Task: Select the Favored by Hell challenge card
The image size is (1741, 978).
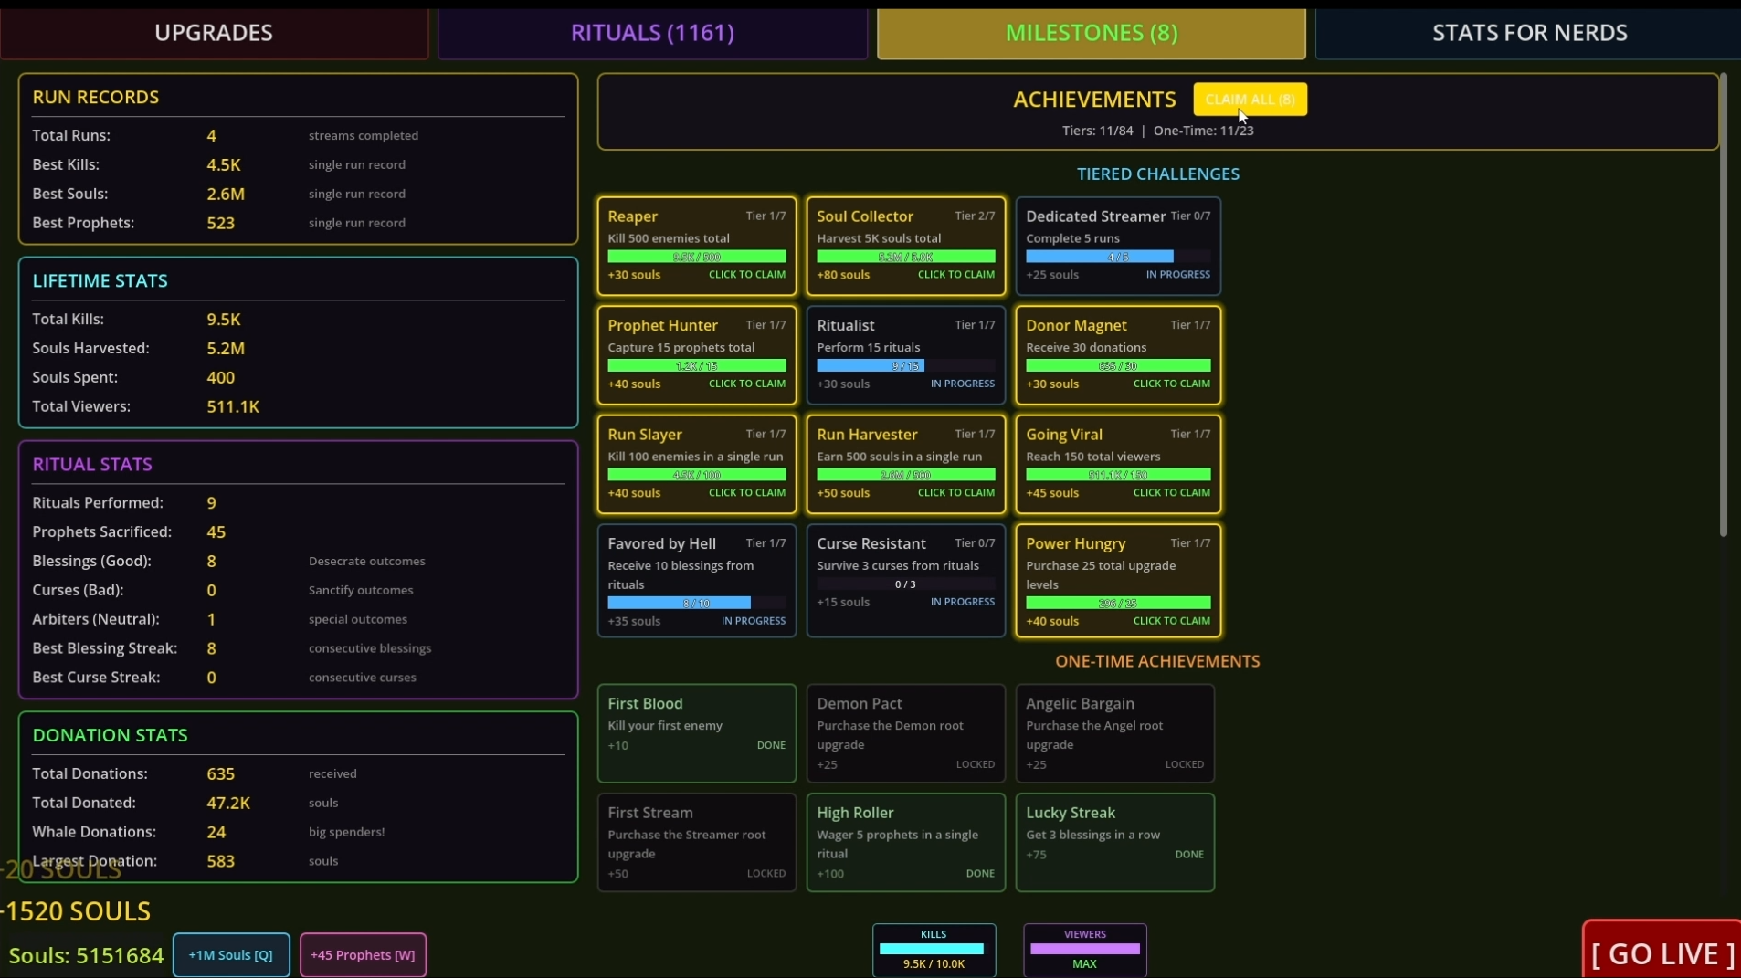Action: click(x=697, y=581)
